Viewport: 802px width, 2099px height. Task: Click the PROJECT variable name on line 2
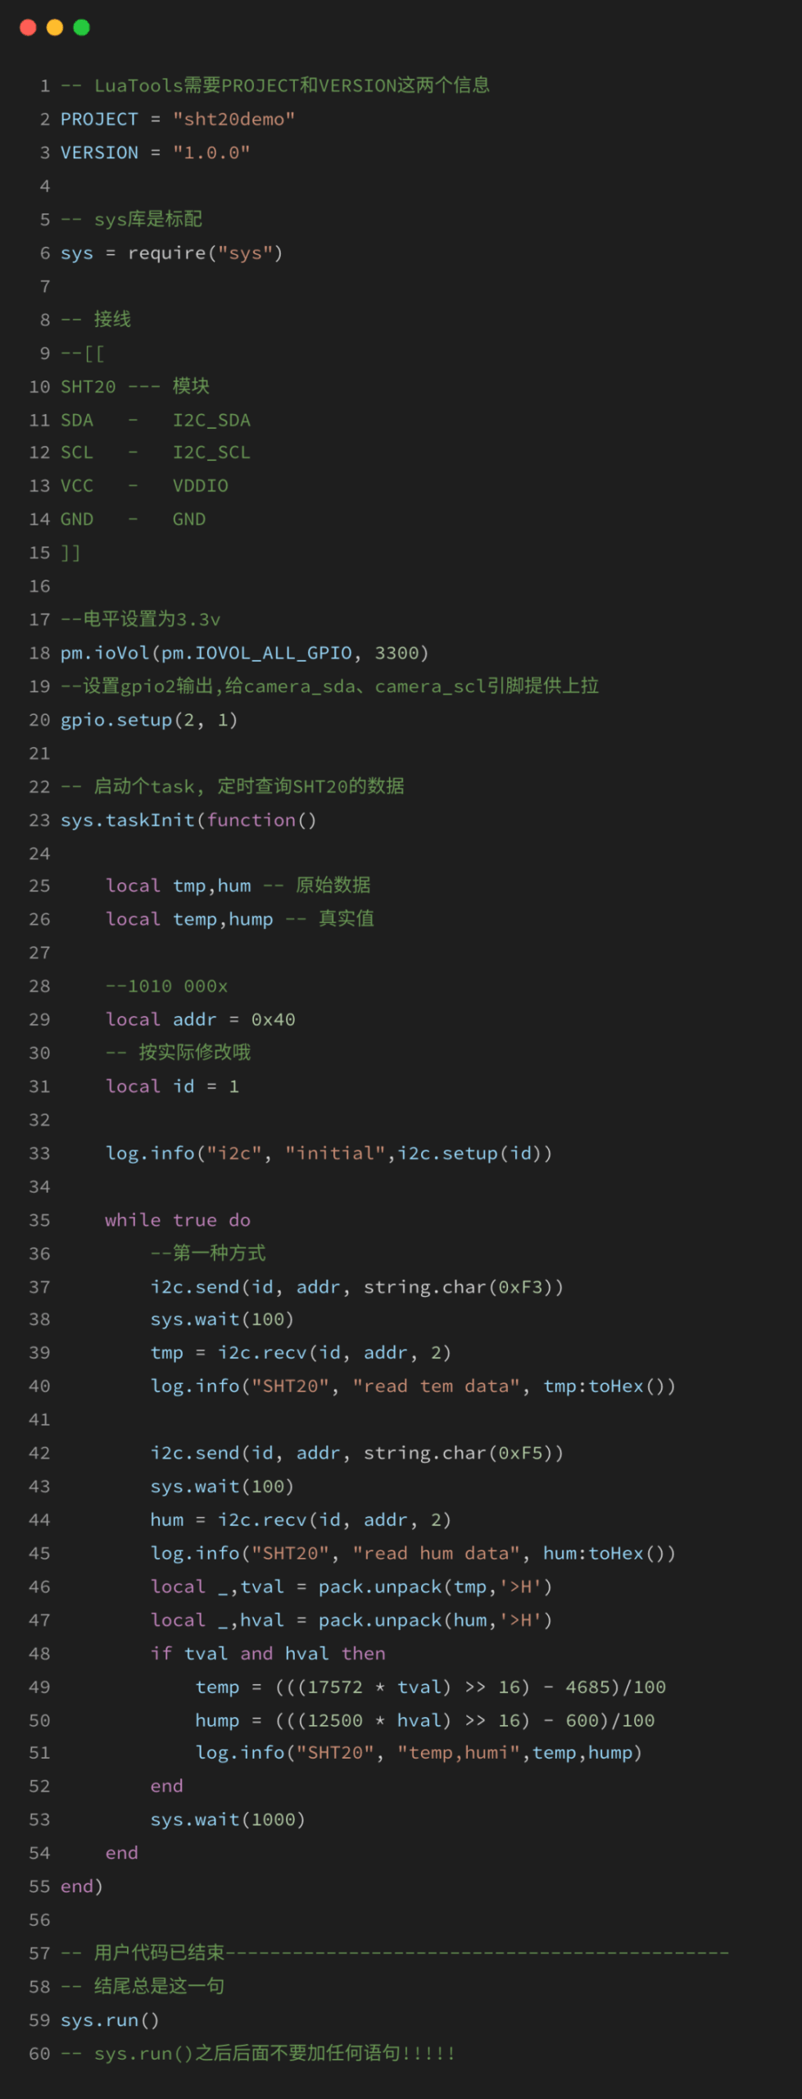[x=99, y=120]
